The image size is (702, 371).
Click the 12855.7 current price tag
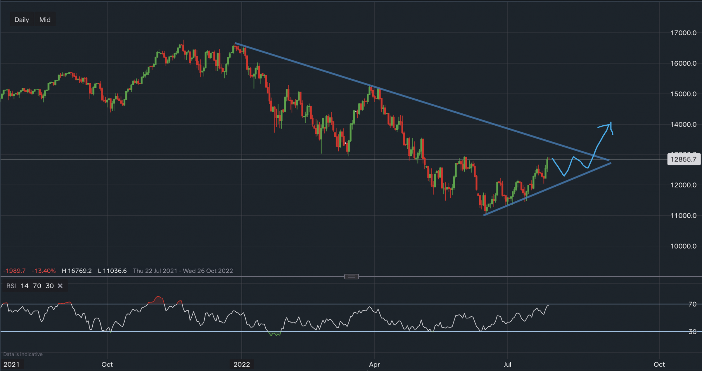point(683,159)
